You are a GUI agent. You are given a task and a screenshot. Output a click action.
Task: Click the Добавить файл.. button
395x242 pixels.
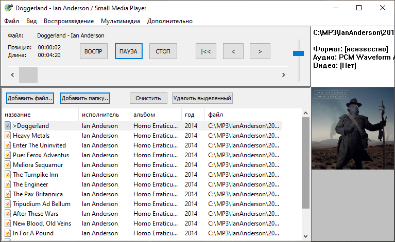(x=30, y=98)
